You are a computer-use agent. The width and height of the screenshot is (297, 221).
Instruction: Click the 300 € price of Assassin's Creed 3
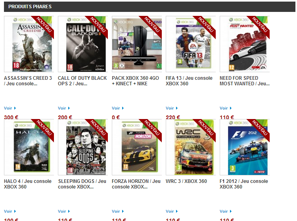point(11,117)
